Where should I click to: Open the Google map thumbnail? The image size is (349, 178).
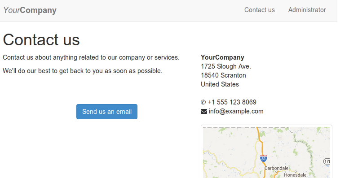(266, 152)
